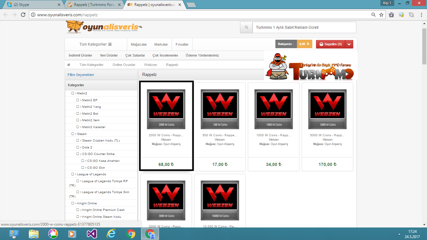Image resolution: width=427 pixels, height=240 pixels.
Task: Click the Bakiyeniz 0,00 balance display
Action: click(x=294, y=44)
